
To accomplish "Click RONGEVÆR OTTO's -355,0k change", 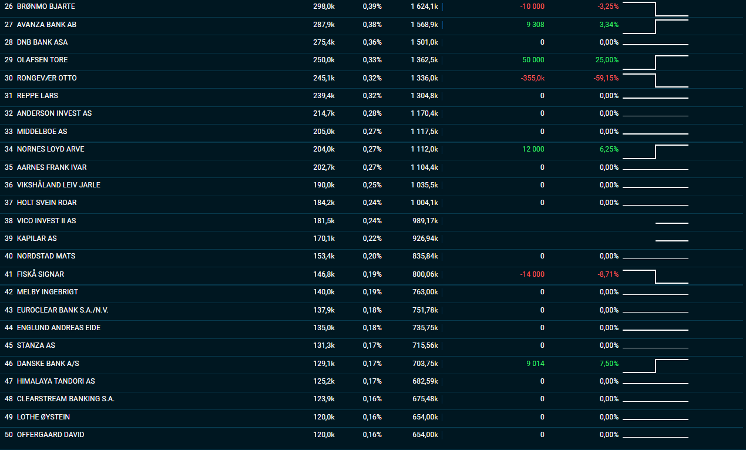I will (x=533, y=78).
